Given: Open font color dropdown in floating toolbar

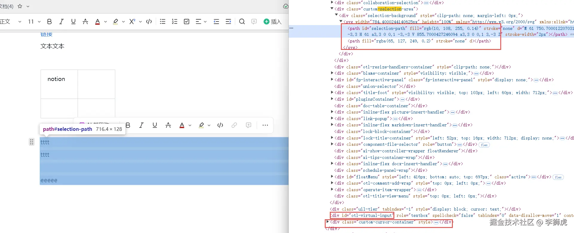Looking at the screenshot, I should click(190, 125).
